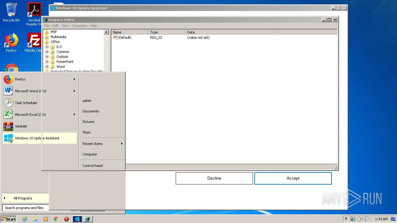Open admin user folder link
The height and width of the screenshot is (223, 397).
pyautogui.click(x=87, y=101)
